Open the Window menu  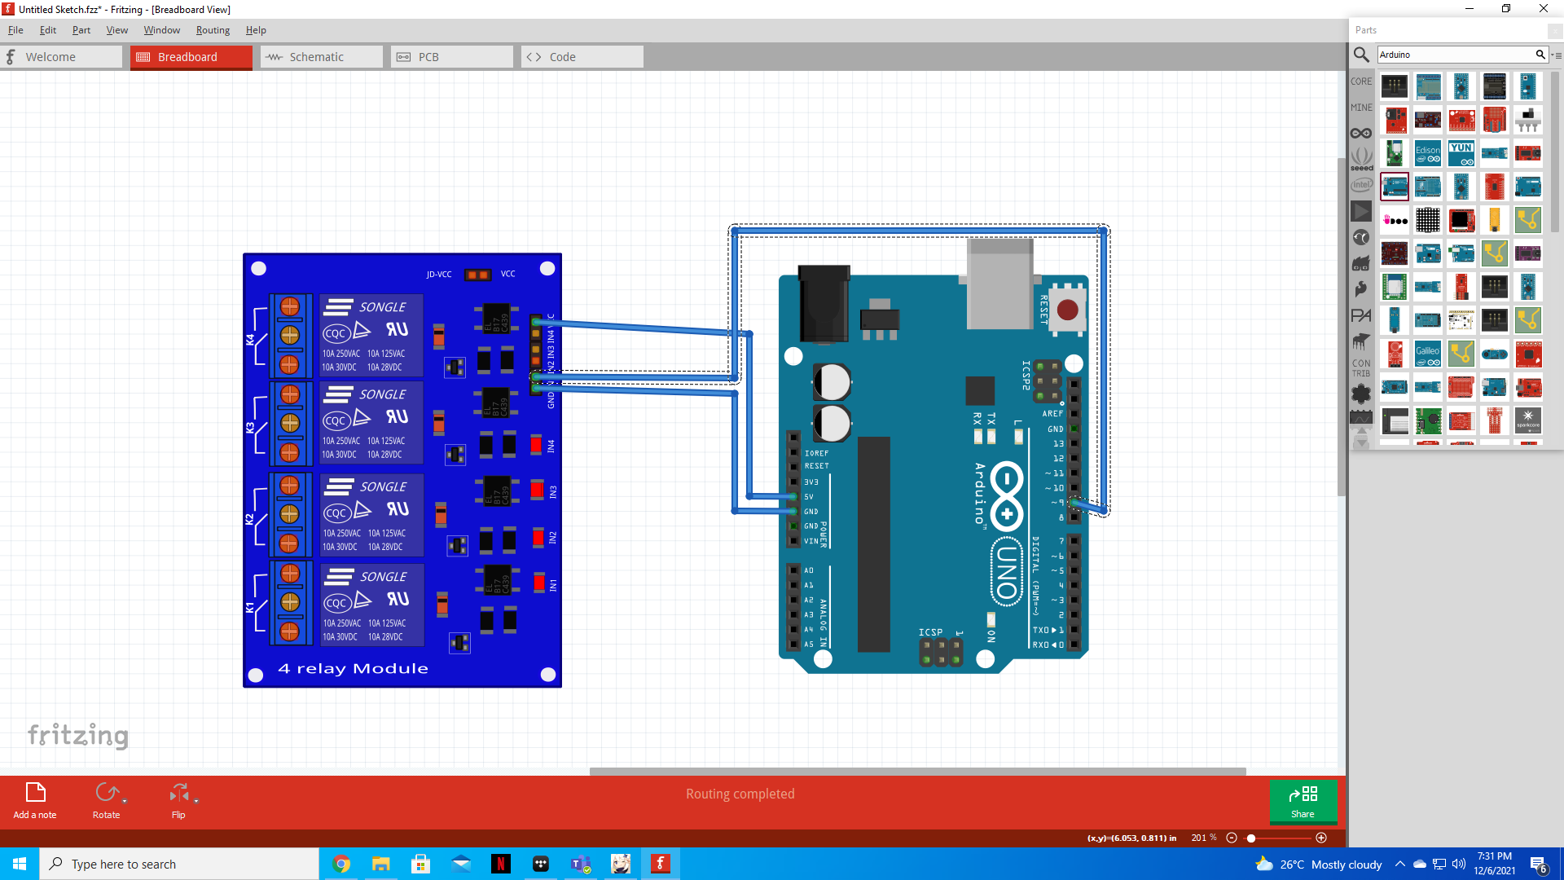point(162,30)
